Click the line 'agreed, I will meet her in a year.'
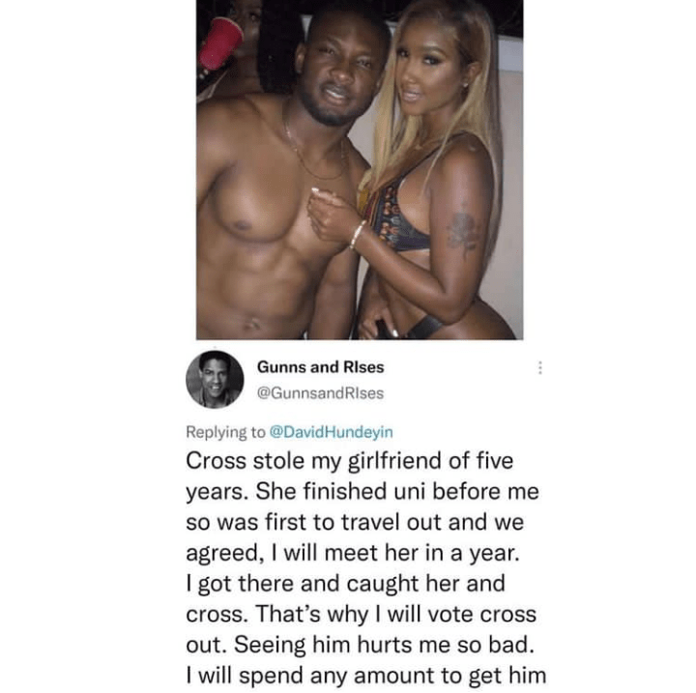 [353, 553]
